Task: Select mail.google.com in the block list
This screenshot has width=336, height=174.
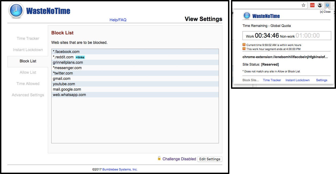Action: [135, 89]
